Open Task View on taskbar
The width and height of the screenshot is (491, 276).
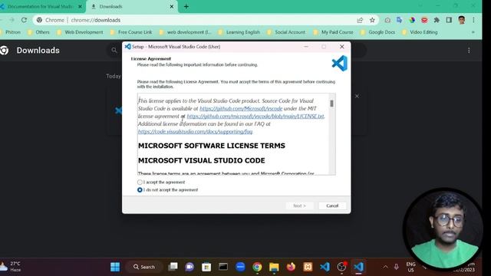pos(173,267)
